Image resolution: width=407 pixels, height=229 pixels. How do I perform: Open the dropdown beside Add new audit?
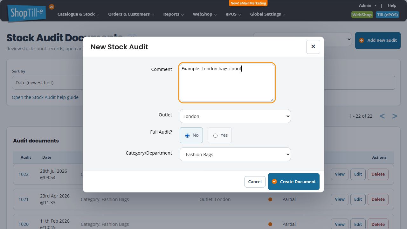click(x=302, y=39)
